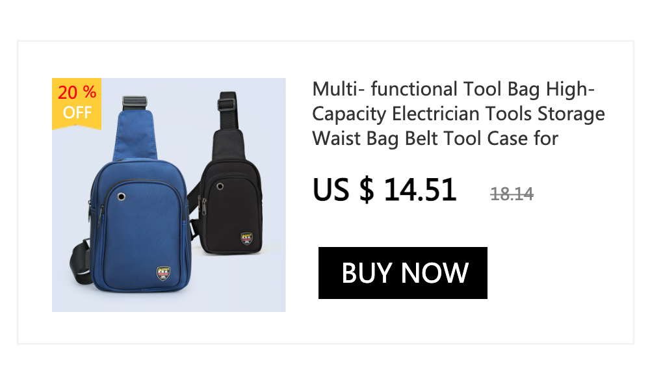Click the metal grommet on black bag

coord(220,187)
